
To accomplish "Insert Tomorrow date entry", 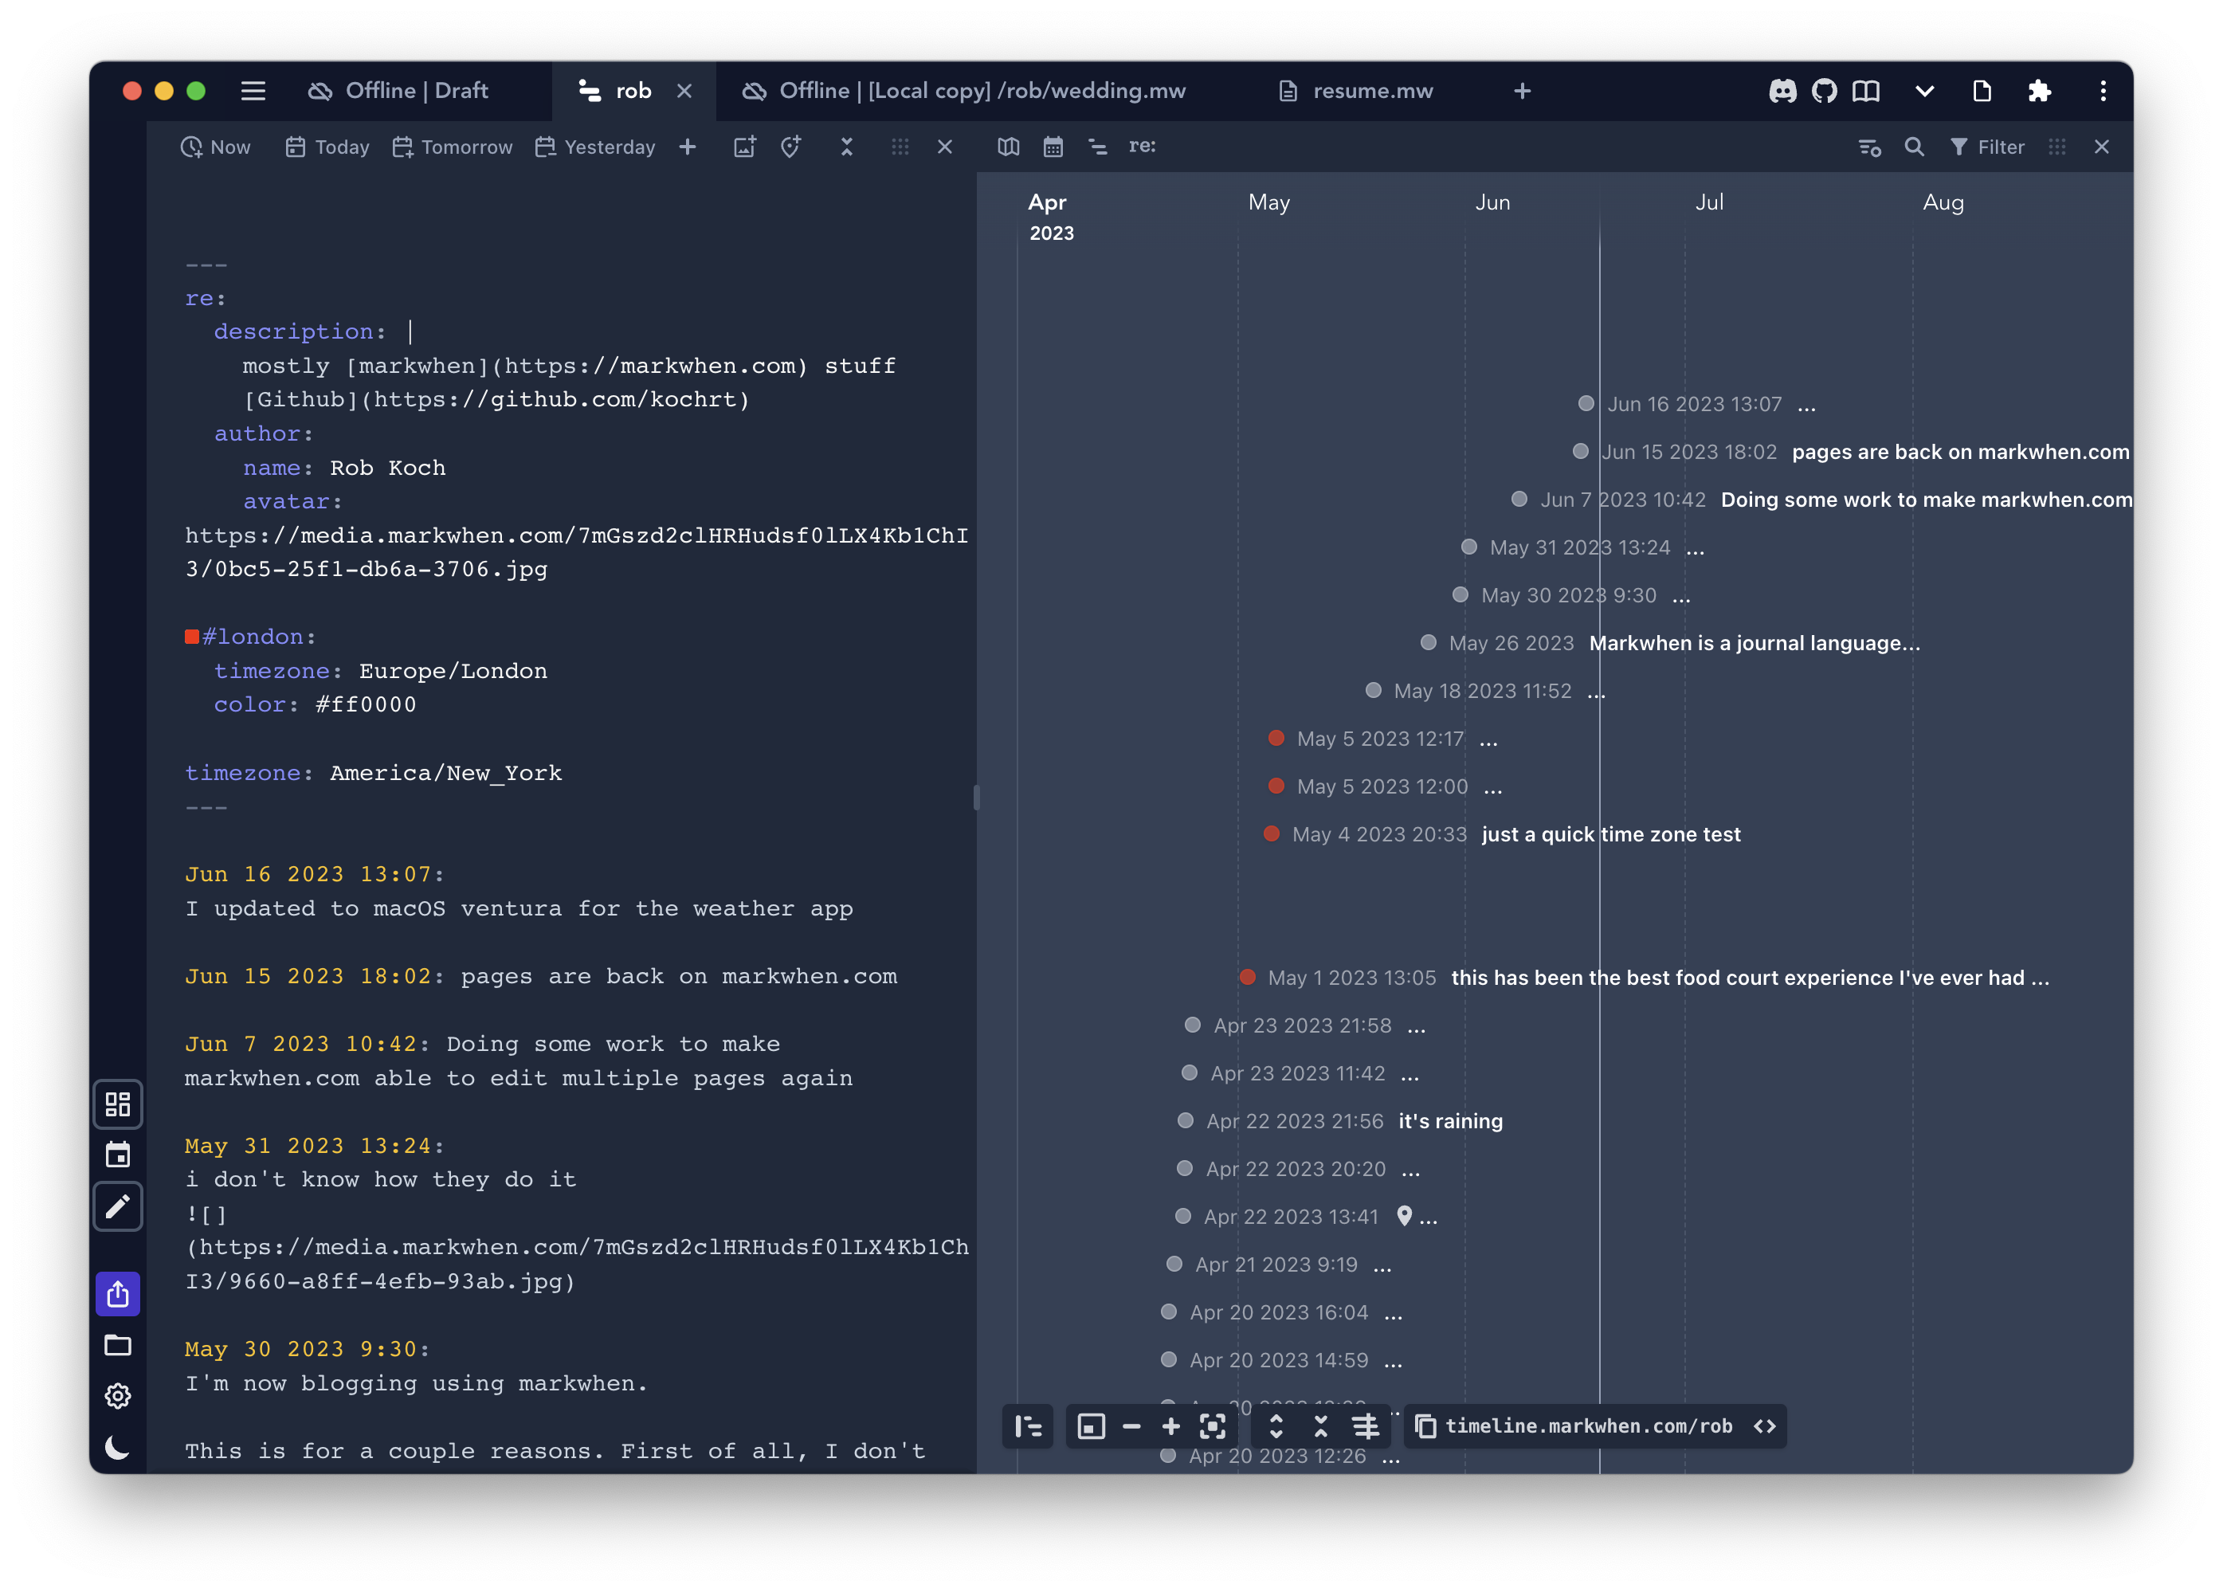I will pos(452,147).
